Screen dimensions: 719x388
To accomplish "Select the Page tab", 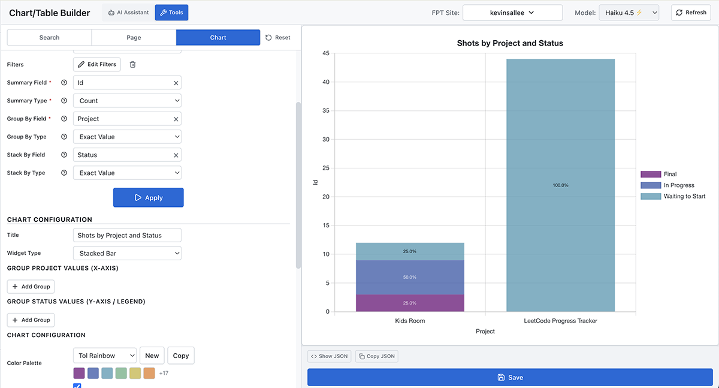I will tap(134, 37).
